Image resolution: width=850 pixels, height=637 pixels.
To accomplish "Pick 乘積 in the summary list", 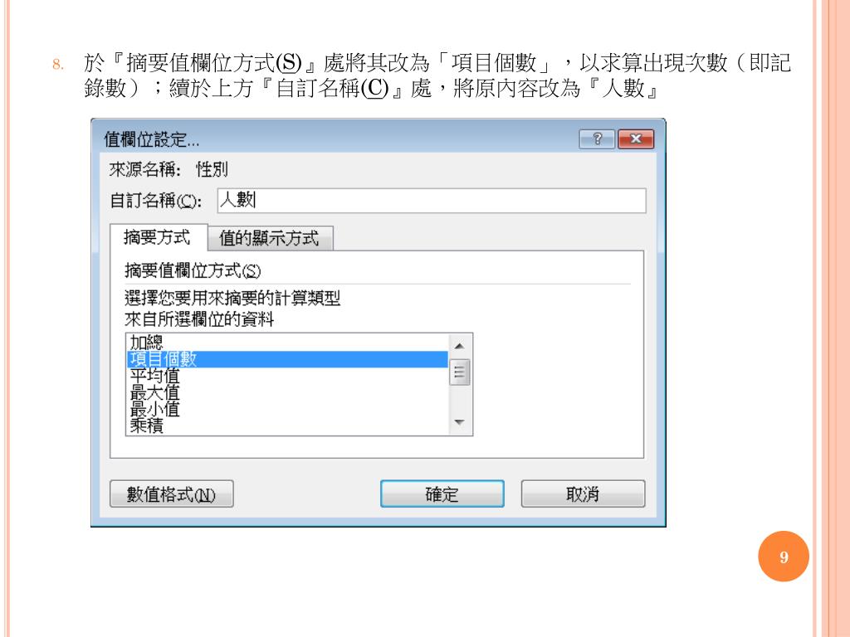I will [287, 425].
